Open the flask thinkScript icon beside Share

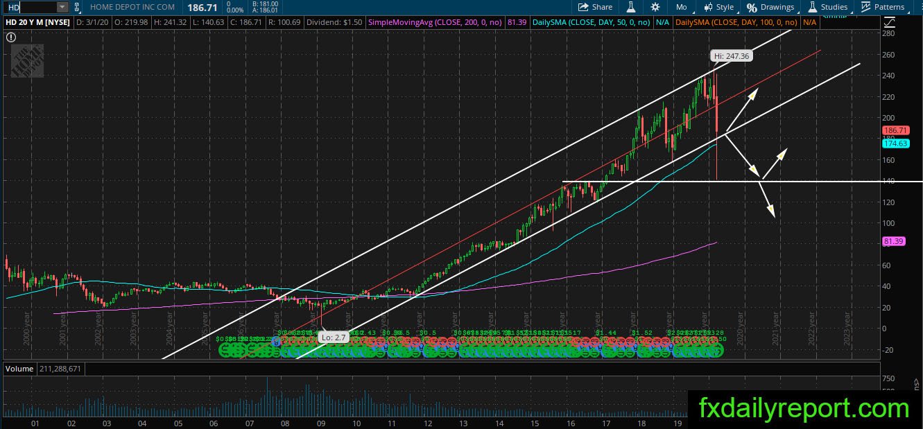tap(631, 7)
